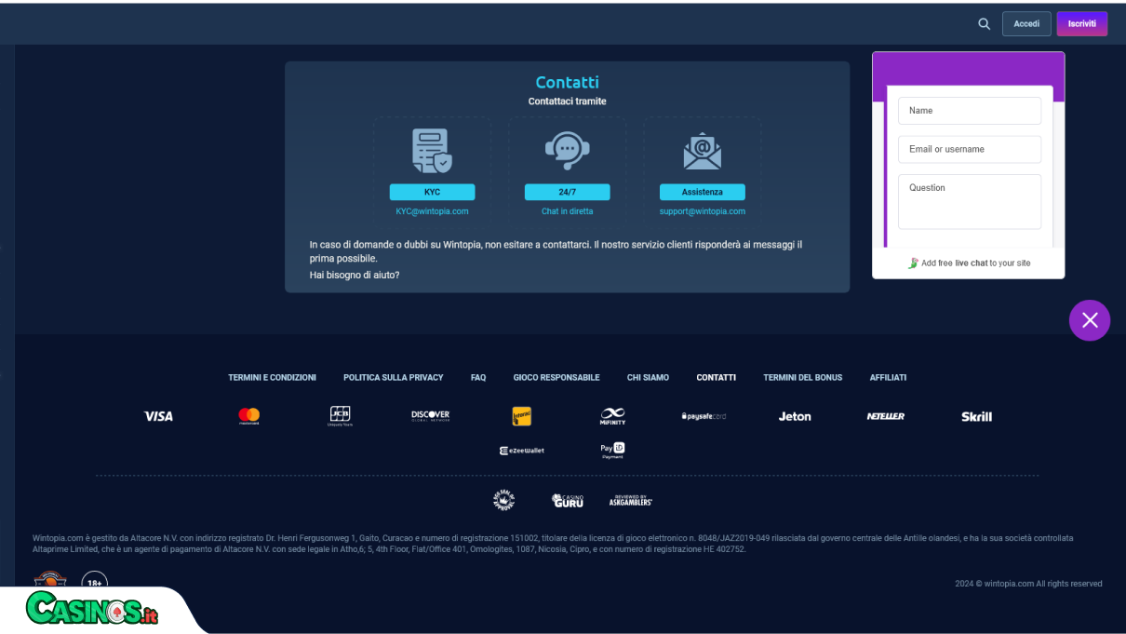The height and width of the screenshot is (634, 1126).
Task: Click the PayID payment logo
Action: [612, 451]
